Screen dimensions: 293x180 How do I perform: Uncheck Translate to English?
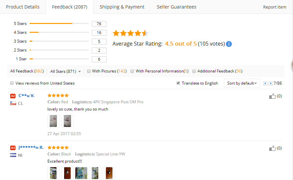tap(179, 83)
